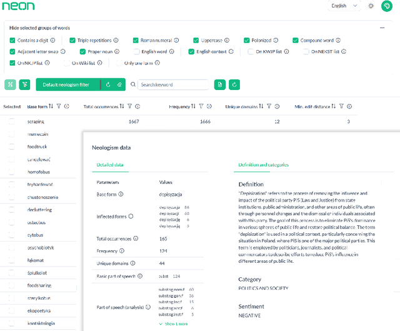Apply the Default neologism filter button
The width and height of the screenshot is (400, 331).
point(66,84)
